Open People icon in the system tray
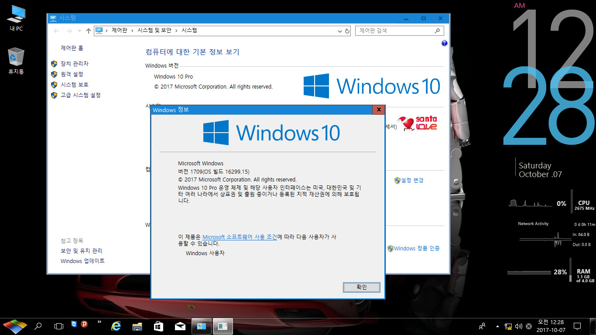The image size is (596, 335). click(482, 326)
